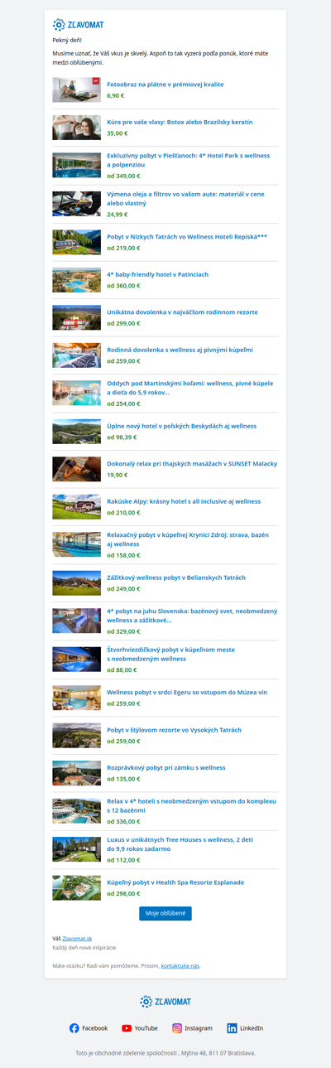Click the Moje obľúbené button
Screen dimensions: 331x1068
[x=165, y=913]
